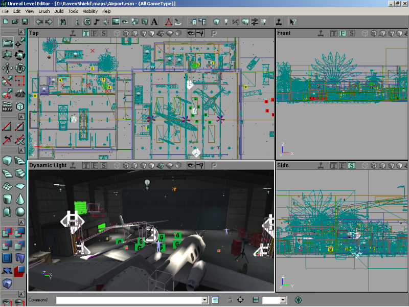Open the View menu
Viewport: 409px width, 307px height.
coord(30,11)
